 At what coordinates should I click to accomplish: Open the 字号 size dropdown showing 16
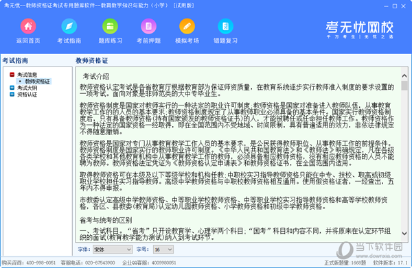[163, 249]
